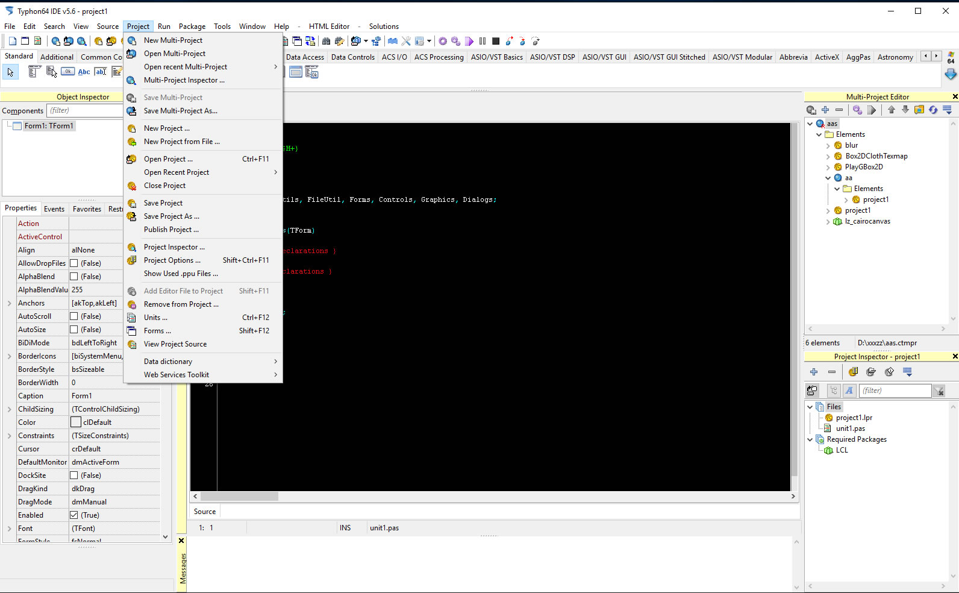Open the Data Controls palette tab
The width and height of the screenshot is (959, 593).
click(x=353, y=57)
